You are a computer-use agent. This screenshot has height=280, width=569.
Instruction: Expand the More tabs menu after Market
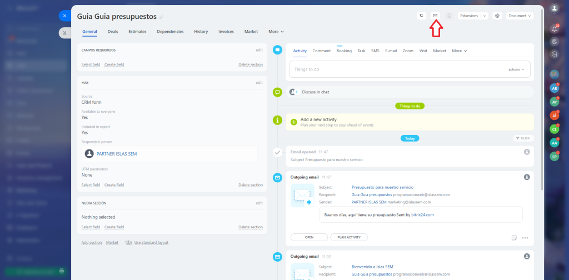[276, 32]
